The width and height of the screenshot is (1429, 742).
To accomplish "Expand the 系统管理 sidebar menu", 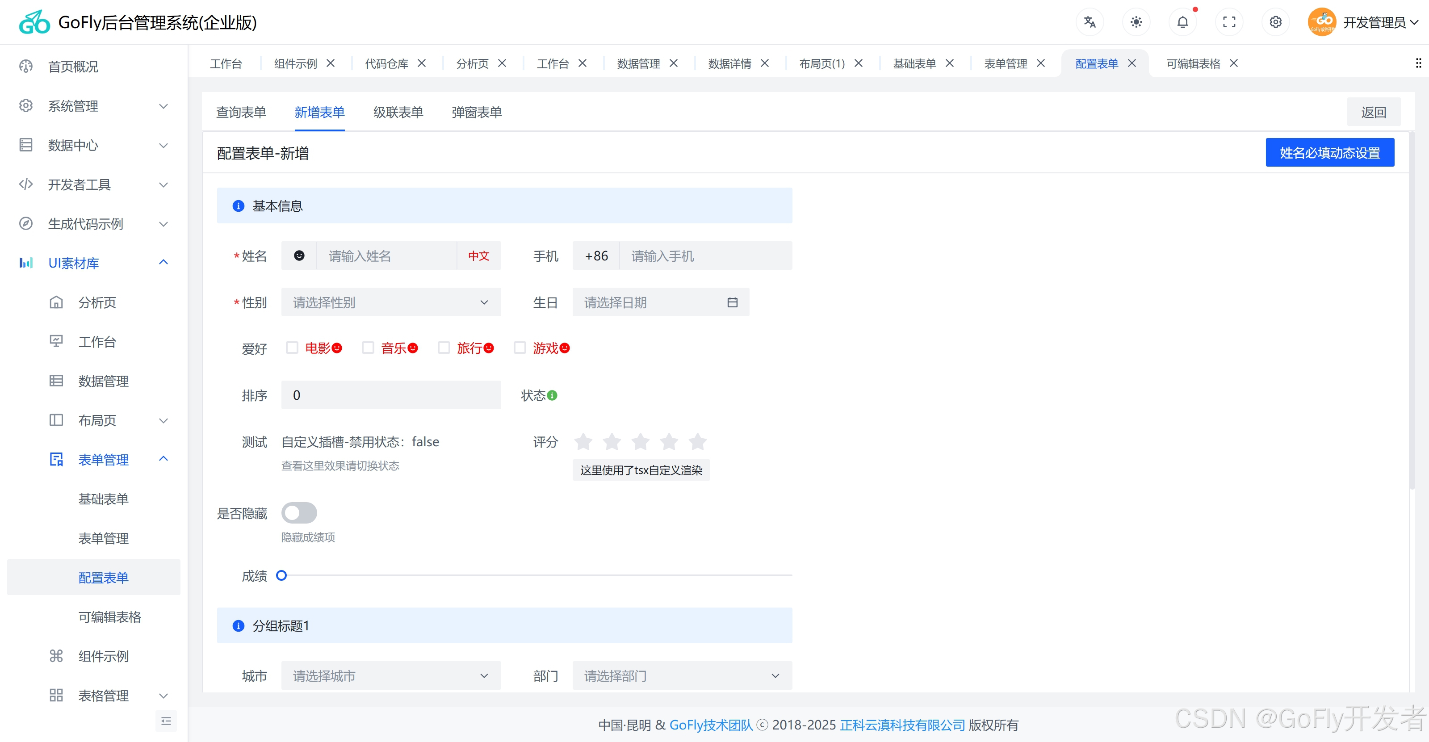I will coord(93,106).
